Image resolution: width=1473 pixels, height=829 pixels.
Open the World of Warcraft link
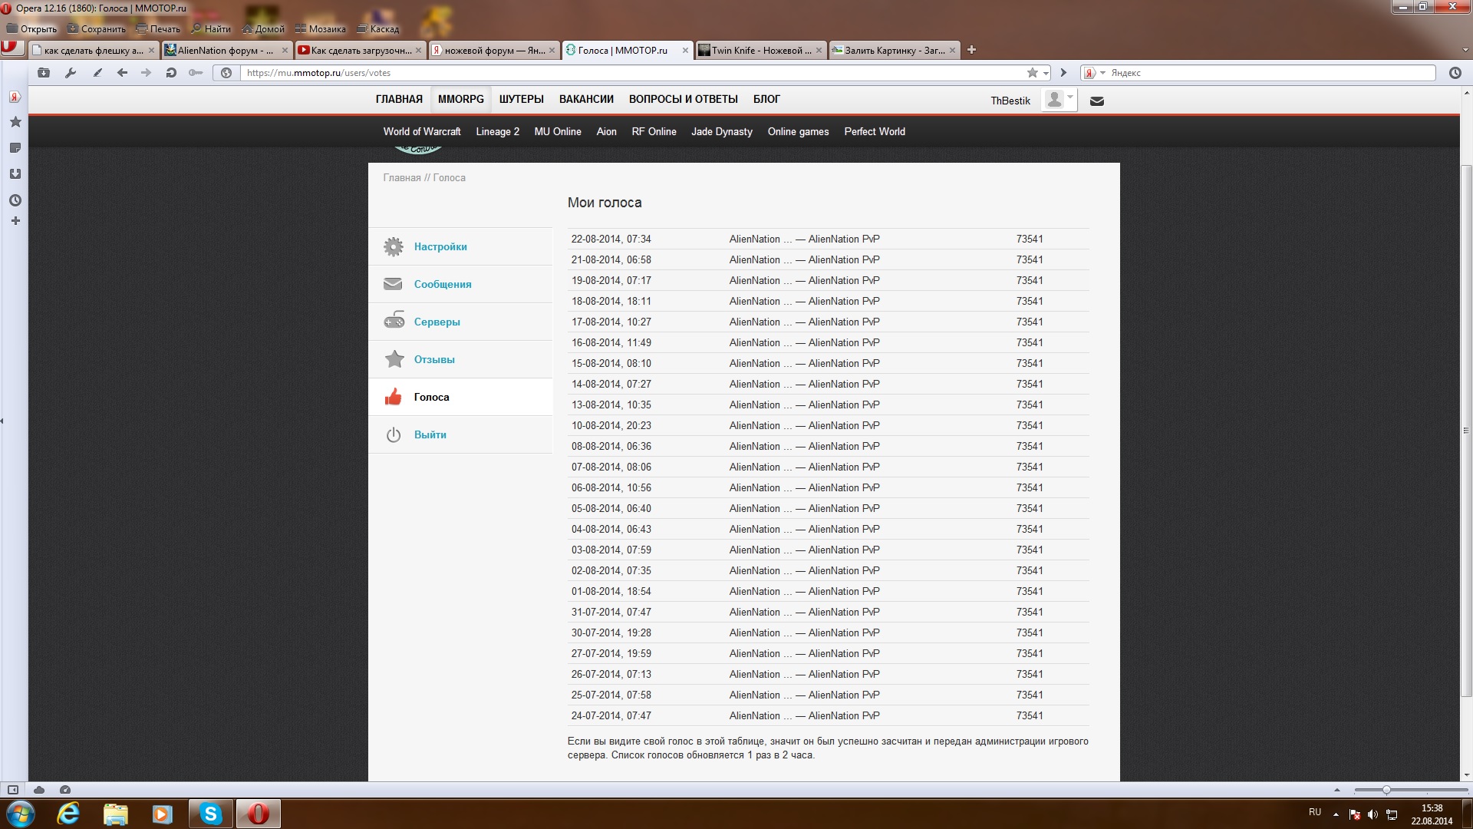click(x=422, y=131)
